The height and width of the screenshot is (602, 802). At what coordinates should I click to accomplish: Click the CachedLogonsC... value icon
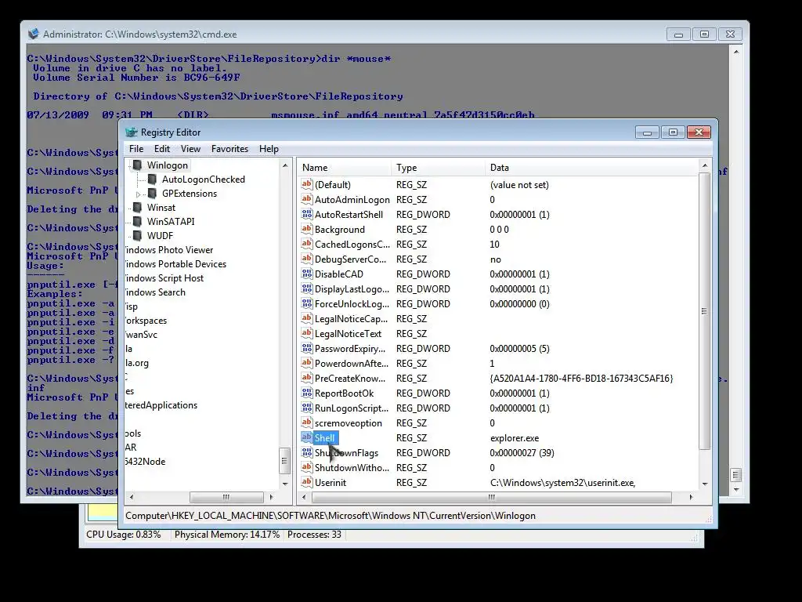(306, 244)
